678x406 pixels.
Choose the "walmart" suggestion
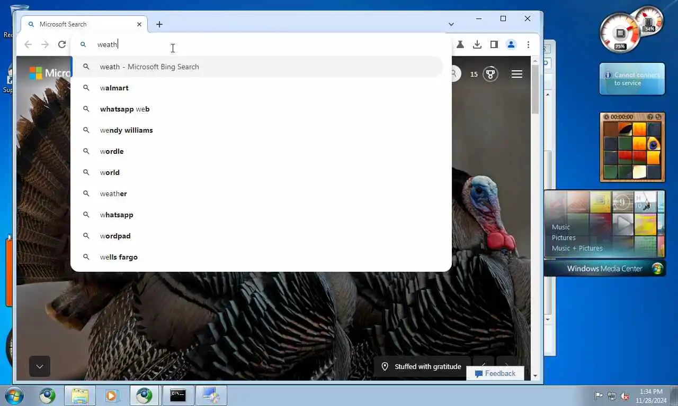(257, 88)
